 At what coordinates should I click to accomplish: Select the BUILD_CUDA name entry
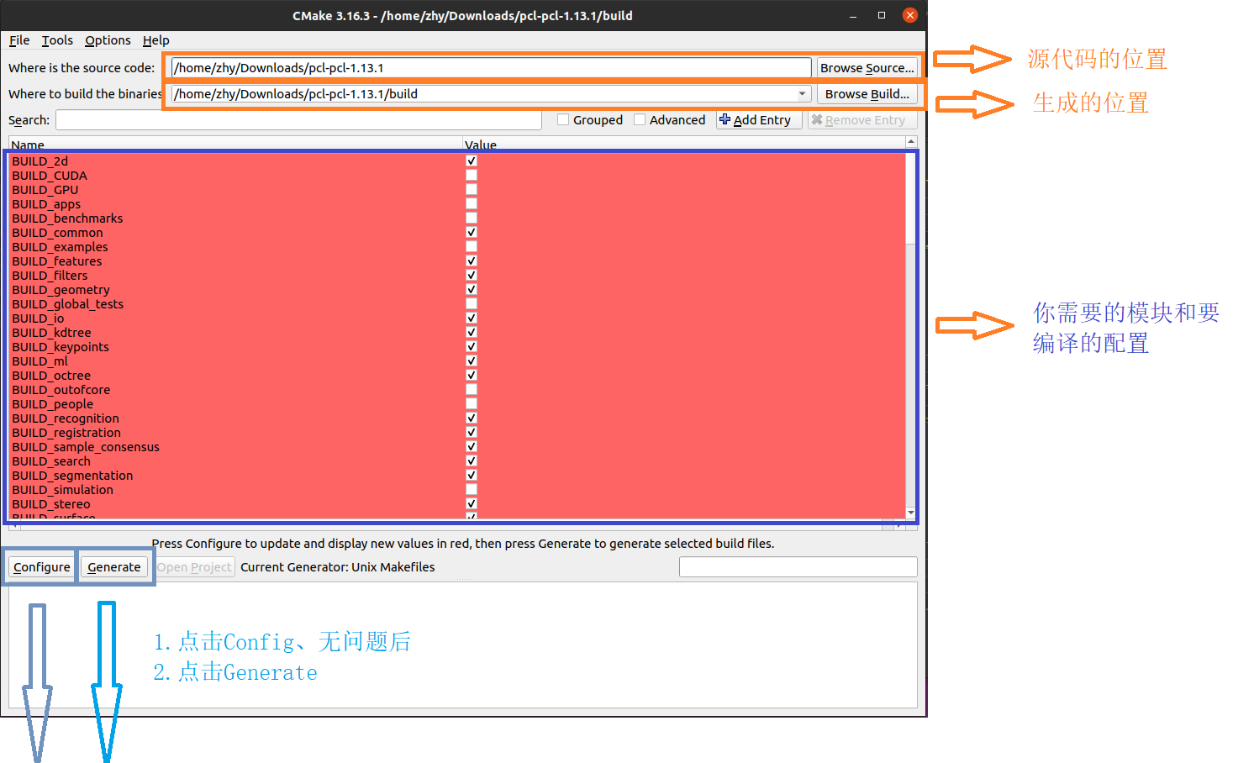(50, 176)
